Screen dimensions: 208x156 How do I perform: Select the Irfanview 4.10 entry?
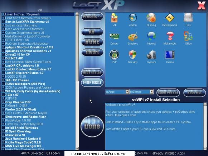(x=15, y=135)
